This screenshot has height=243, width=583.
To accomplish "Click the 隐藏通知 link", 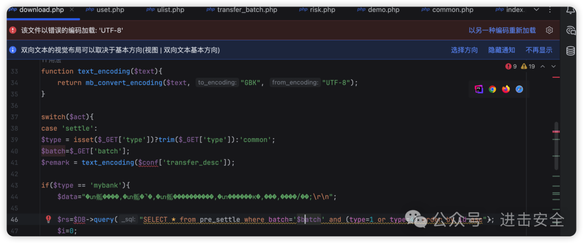I will [501, 50].
